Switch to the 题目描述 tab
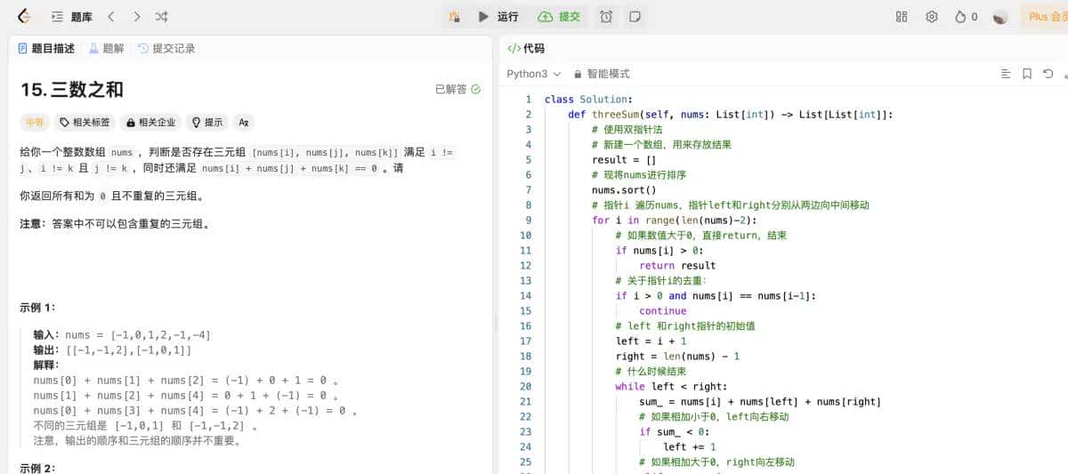 pos(46,49)
